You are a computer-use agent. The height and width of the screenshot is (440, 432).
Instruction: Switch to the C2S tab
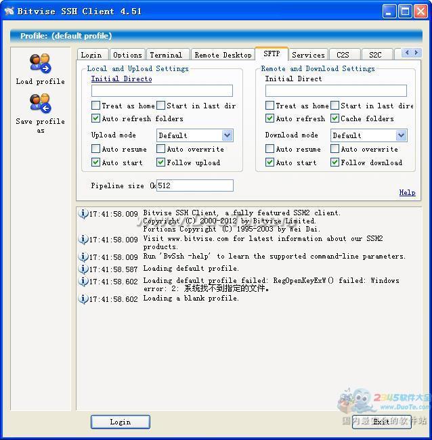click(345, 54)
